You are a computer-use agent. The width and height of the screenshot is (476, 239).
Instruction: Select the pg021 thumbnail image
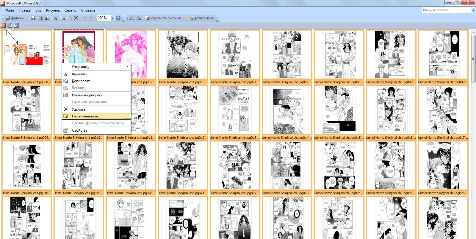pos(183,165)
